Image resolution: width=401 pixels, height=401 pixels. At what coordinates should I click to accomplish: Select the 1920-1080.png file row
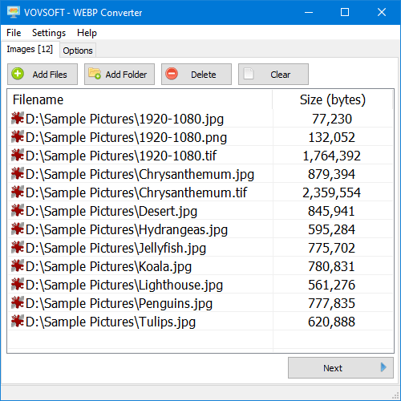200,137
